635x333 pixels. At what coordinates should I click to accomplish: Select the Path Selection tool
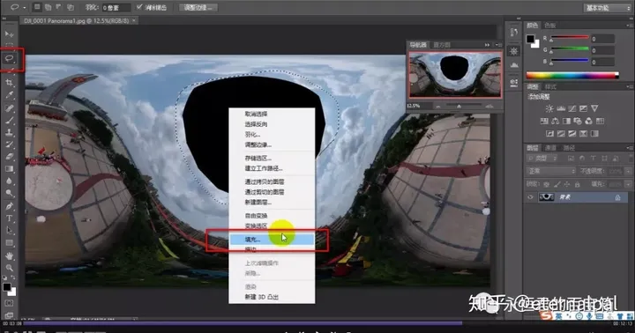(9, 231)
